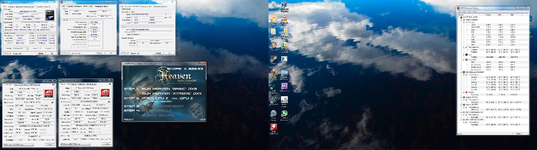The height and width of the screenshot is (150, 537).
Task: Toggle DirectCompute checkbox in right GPU-Z window
Action: click(96, 139)
